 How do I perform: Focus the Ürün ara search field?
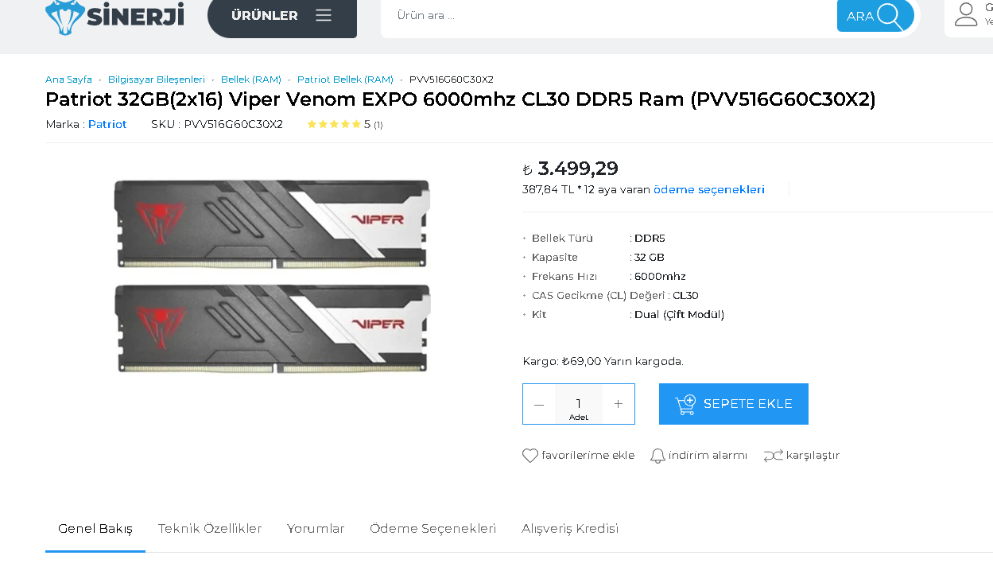coord(608,15)
